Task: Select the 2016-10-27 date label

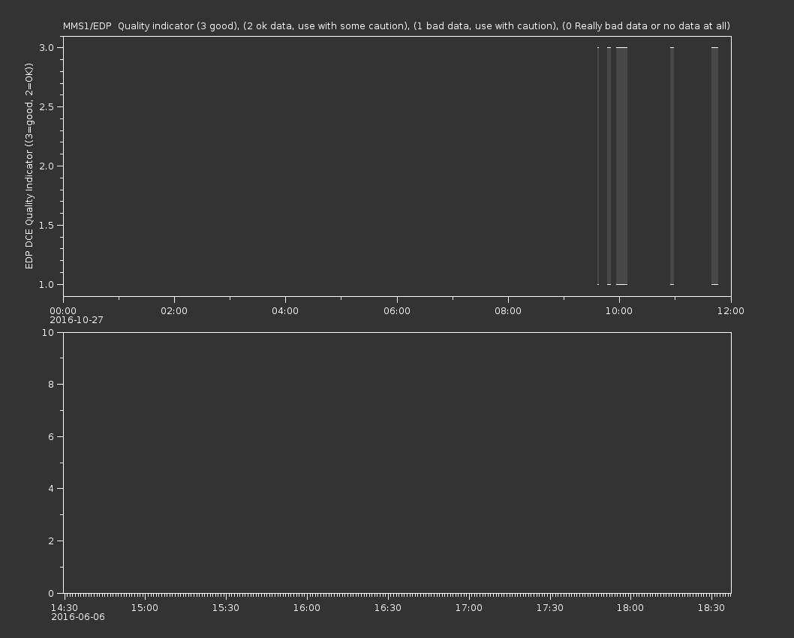Action: coord(77,320)
